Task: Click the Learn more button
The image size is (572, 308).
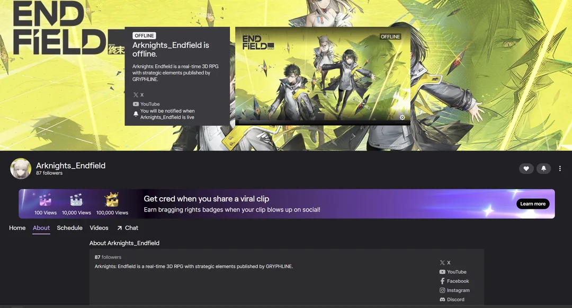Action: pos(533,204)
